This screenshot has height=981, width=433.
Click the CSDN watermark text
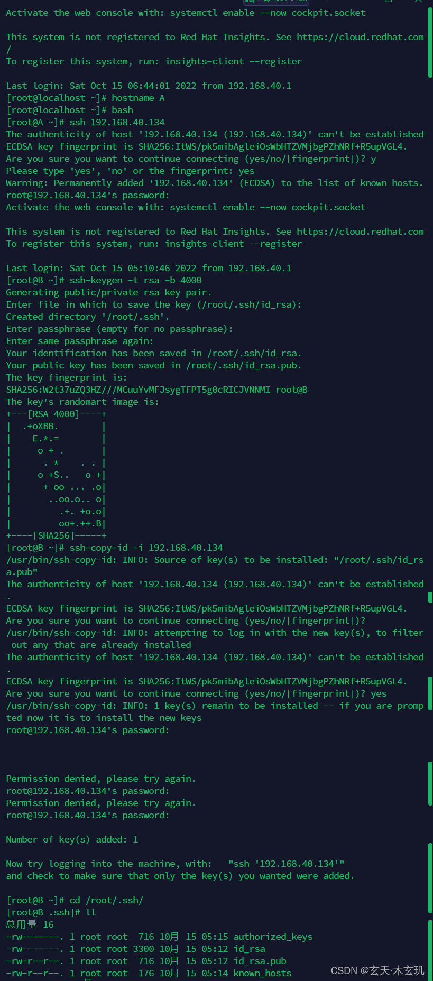pos(377,970)
